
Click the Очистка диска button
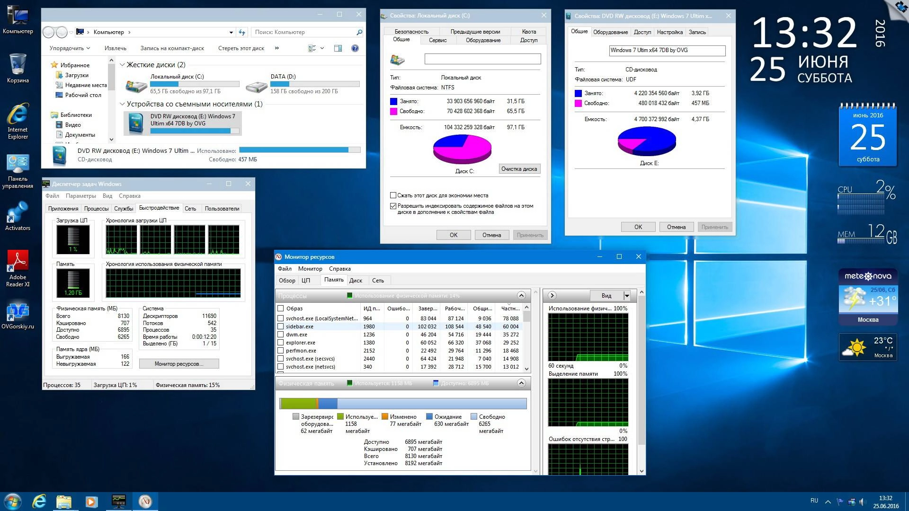click(x=519, y=168)
